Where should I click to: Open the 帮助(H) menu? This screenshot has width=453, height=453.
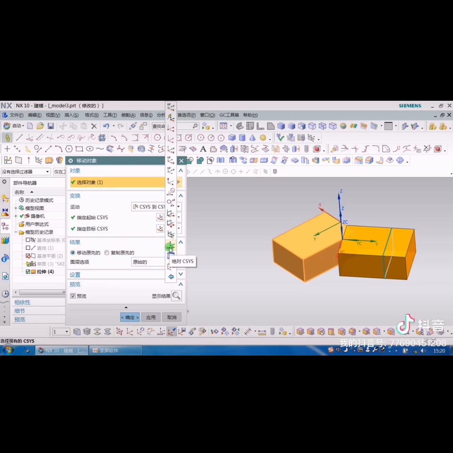[250, 115]
